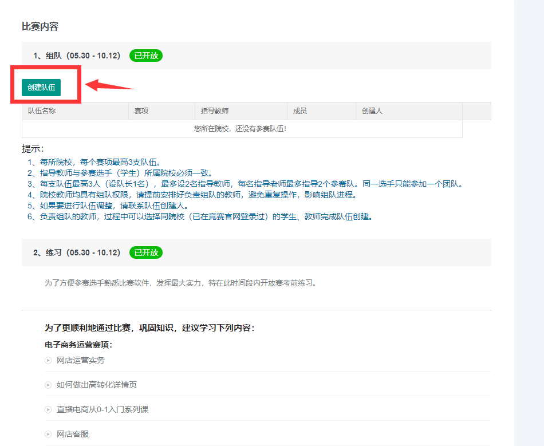The image size is (544, 446).
Task: Click tip 3 about 每支队伍最高3人
Action: point(246,184)
